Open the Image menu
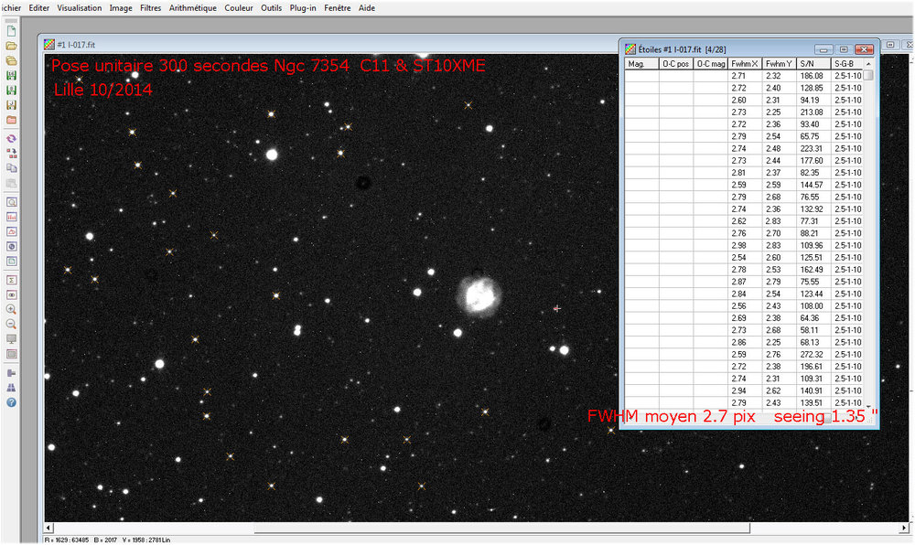The width and height of the screenshot is (915, 545). (121, 8)
